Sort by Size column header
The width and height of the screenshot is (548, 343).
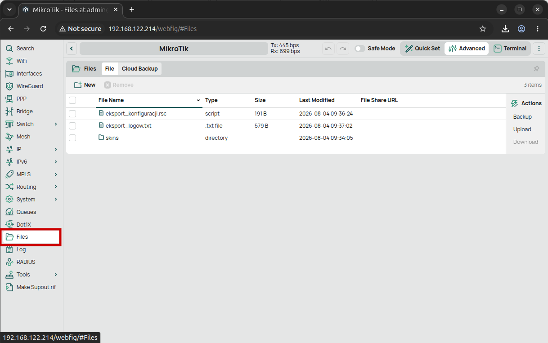[260, 100]
